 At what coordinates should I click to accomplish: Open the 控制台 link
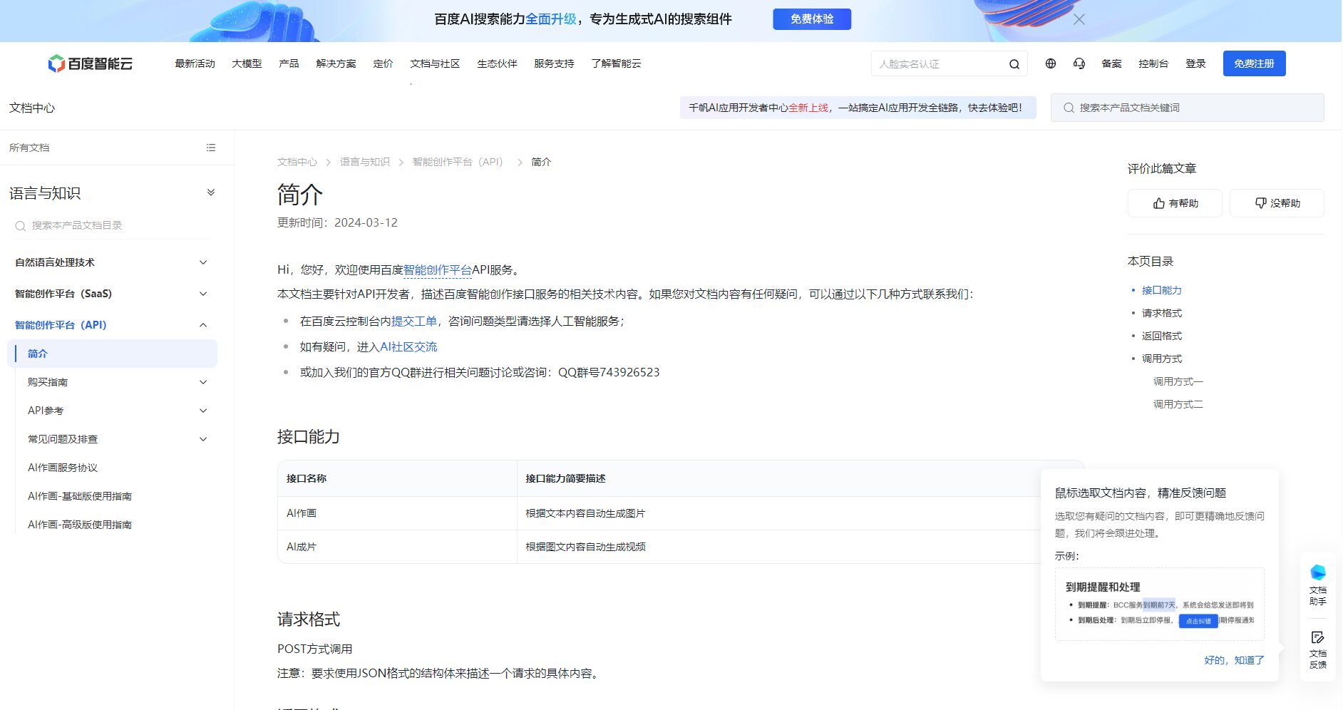(1153, 63)
